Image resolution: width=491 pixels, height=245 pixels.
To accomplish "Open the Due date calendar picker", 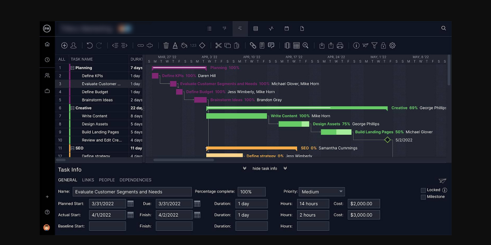I will coord(197,204).
